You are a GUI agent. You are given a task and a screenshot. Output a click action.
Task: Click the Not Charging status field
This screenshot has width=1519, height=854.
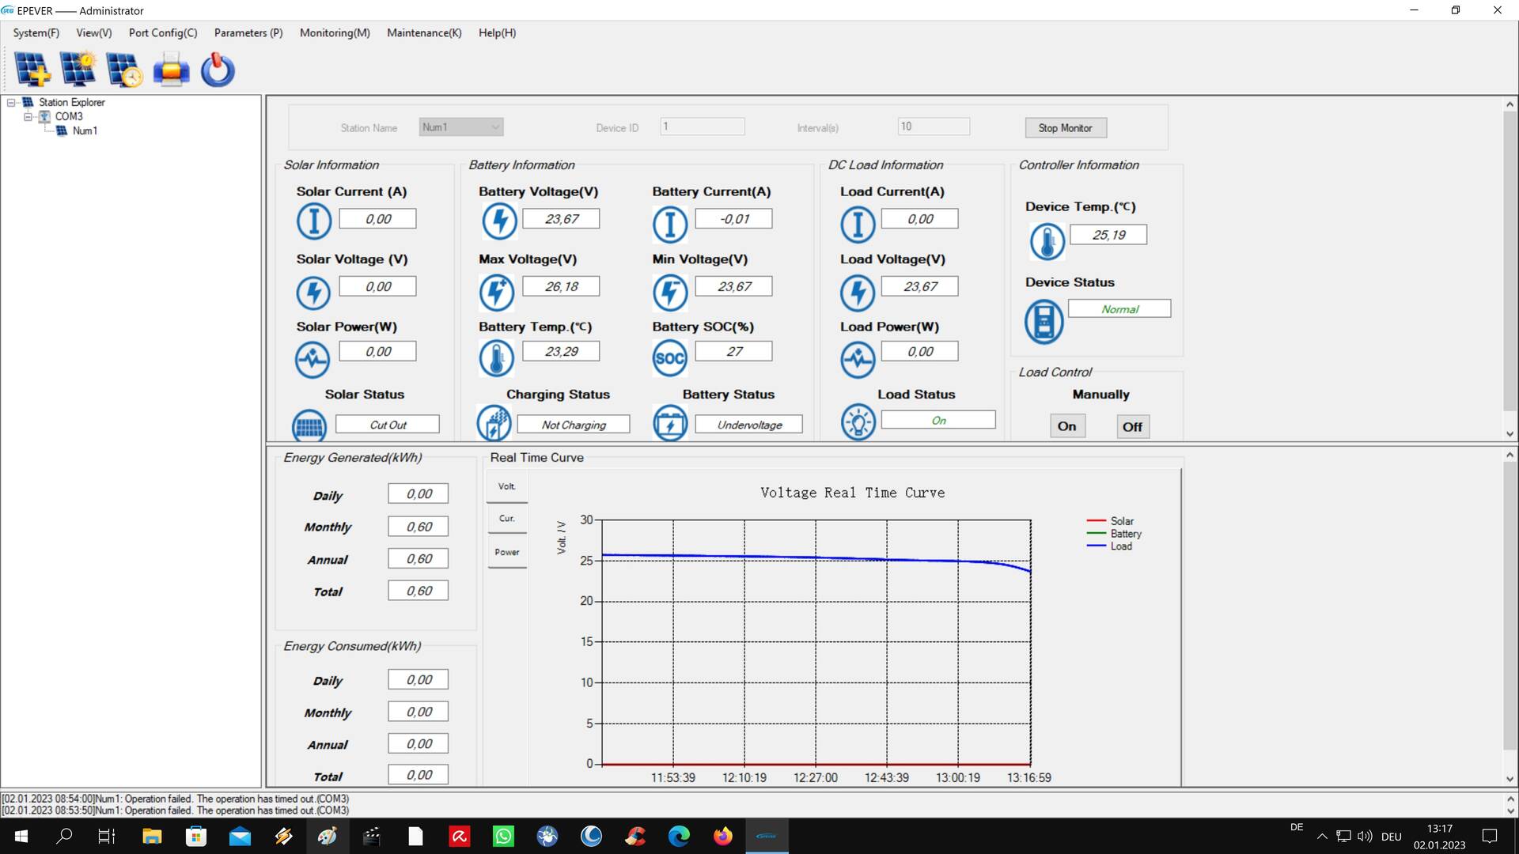(x=574, y=425)
